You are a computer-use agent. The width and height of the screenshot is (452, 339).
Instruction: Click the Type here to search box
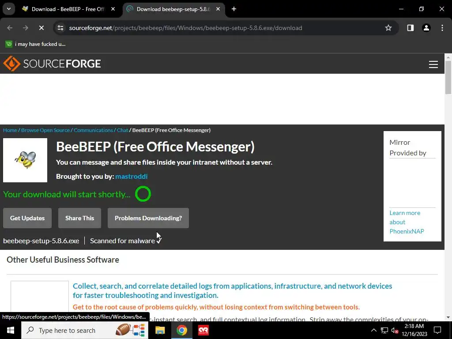click(x=85, y=330)
